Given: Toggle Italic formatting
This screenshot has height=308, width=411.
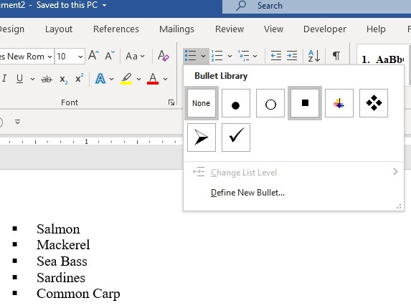Looking at the screenshot, I should 4,78.
